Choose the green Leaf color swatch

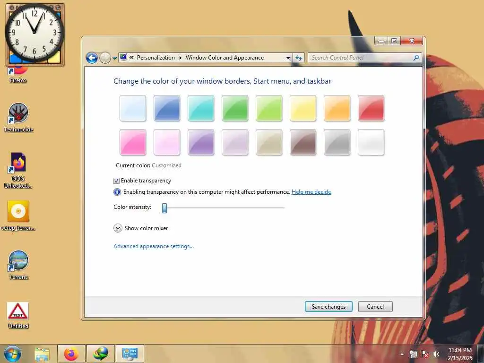click(x=235, y=108)
